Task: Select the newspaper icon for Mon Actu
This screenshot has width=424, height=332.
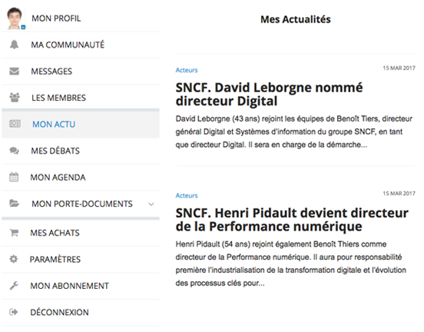Action: point(15,124)
